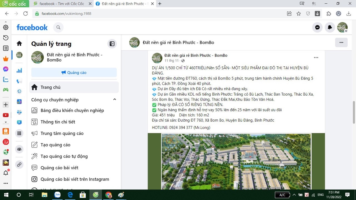Open the games controller sidebar icon
Viewport: 356px width, 200px height.
pos(6,90)
